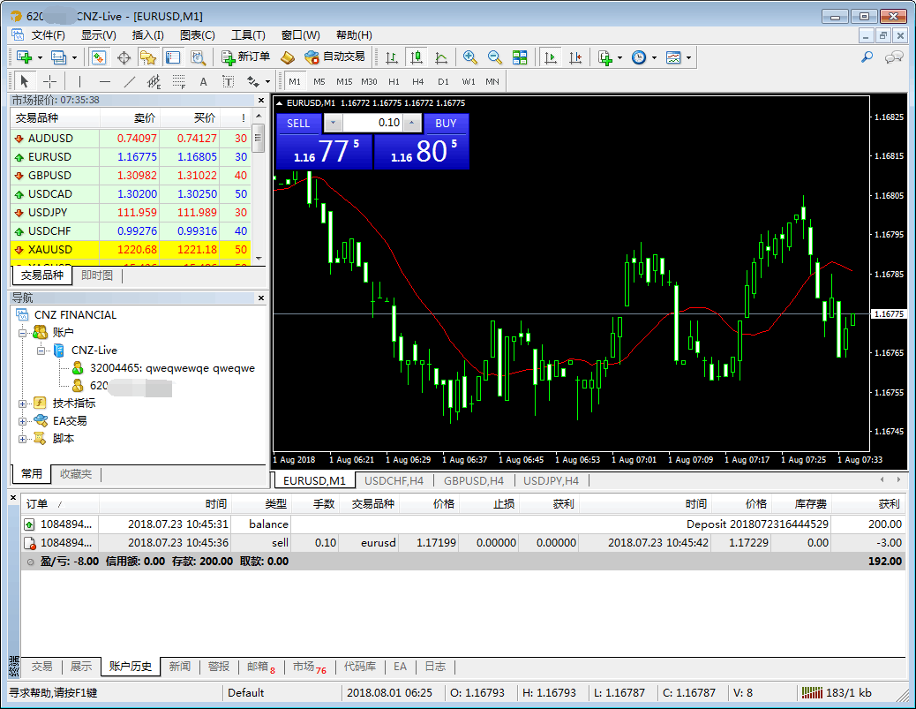Click the SELL one-click button
The image size is (916, 709).
point(298,124)
